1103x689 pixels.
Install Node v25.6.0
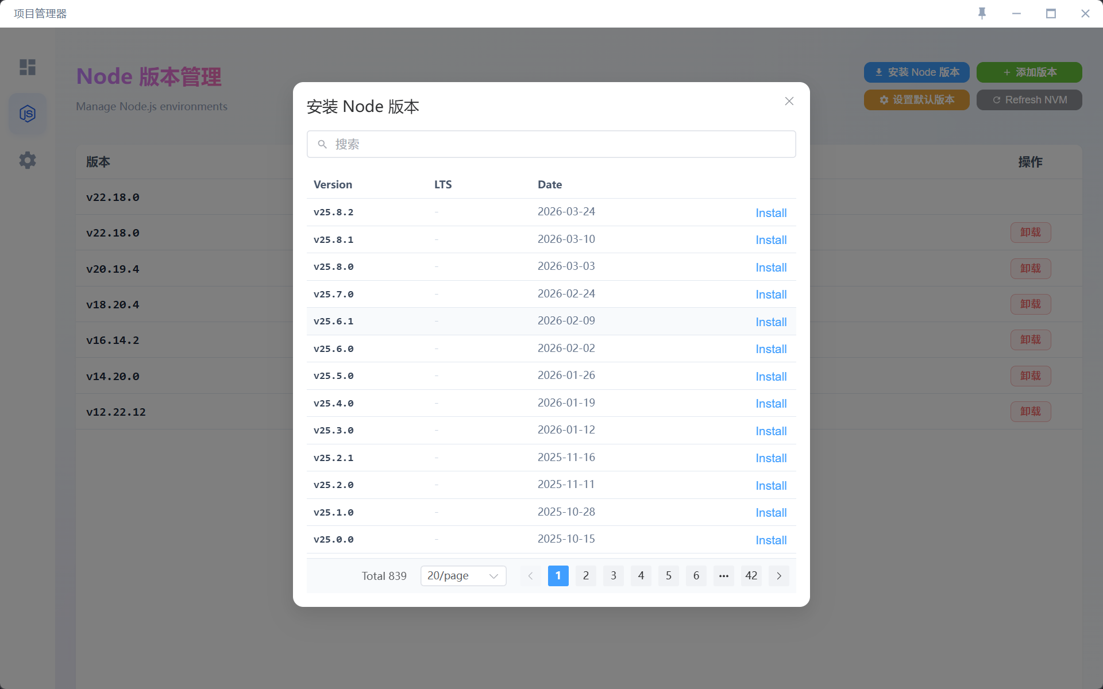click(771, 349)
